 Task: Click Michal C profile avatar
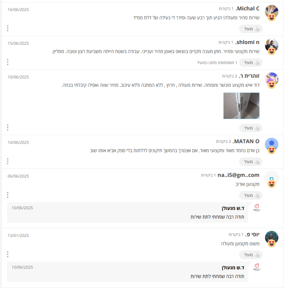tap(271, 12)
